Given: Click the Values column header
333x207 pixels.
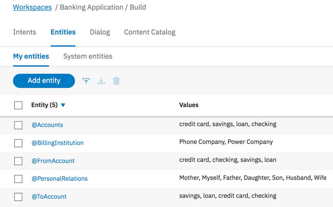Looking at the screenshot, I should pyautogui.click(x=189, y=105).
